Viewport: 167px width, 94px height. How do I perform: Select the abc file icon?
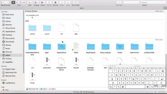coord(76,28)
